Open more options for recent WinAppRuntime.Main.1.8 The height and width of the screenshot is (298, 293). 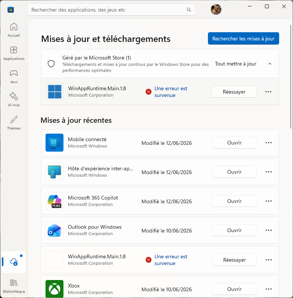click(269, 260)
